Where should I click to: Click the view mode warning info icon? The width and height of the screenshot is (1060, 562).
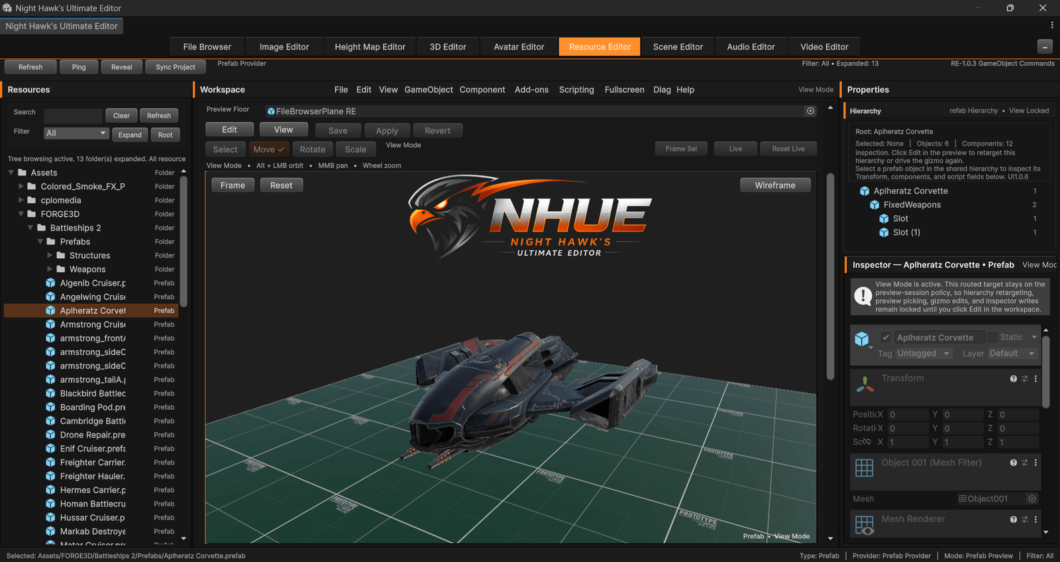click(863, 296)
